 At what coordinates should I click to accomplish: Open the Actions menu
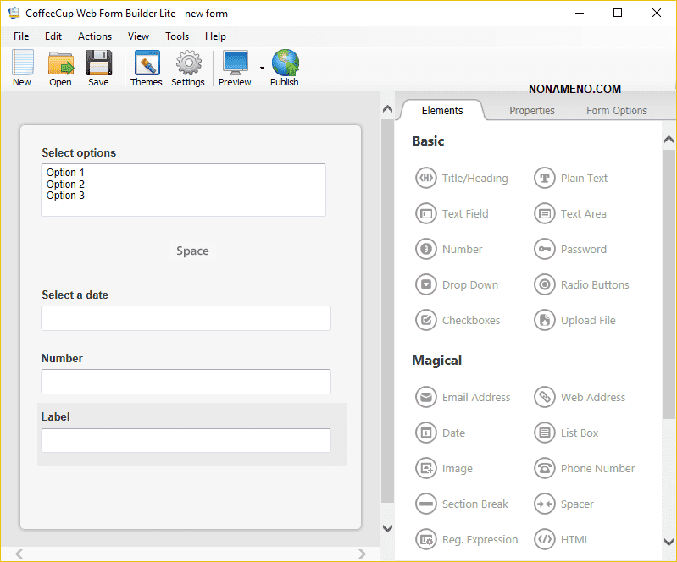point(95,36)
